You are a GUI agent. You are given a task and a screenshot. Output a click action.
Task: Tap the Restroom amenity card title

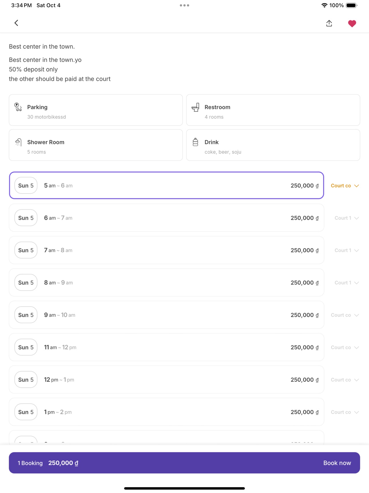point(217,107)
